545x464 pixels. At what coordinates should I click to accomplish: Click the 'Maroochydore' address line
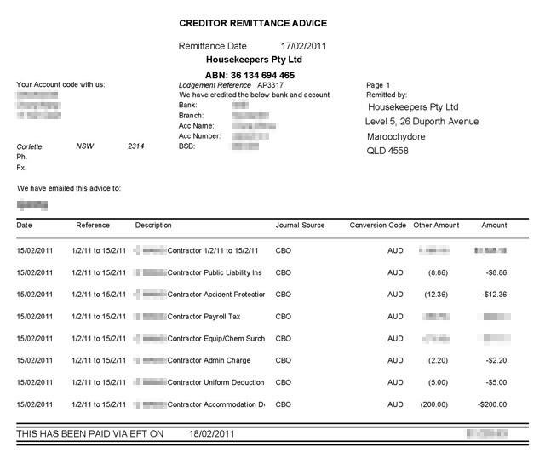click(x=396, y=136)
